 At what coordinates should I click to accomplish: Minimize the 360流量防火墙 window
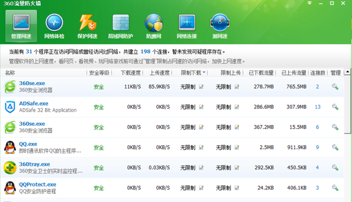click(x=321, y=4)
